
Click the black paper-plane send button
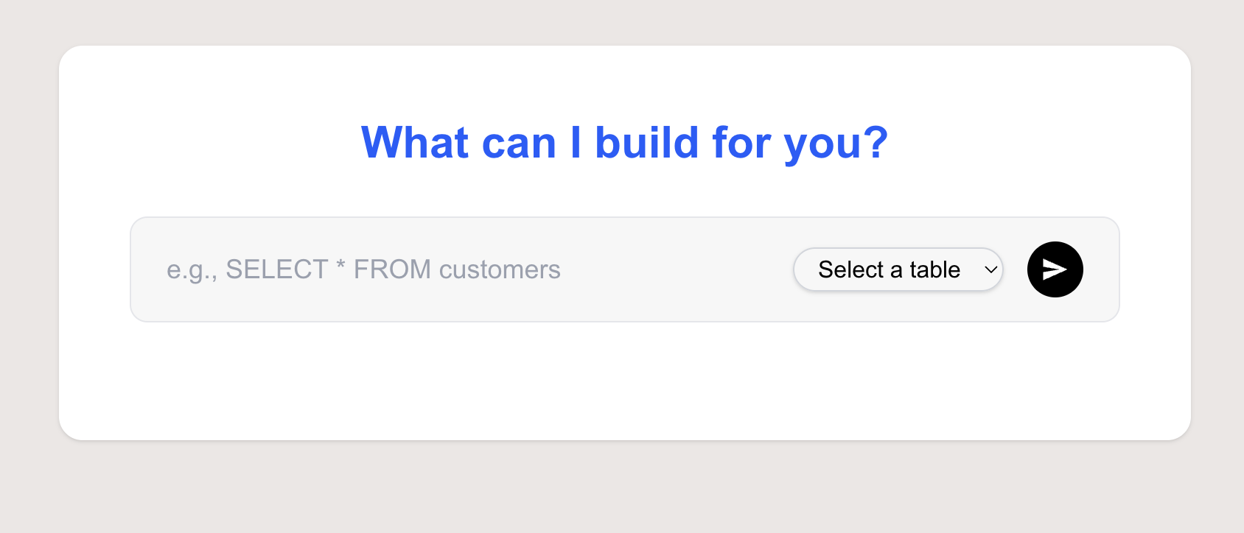point(1055,269)
